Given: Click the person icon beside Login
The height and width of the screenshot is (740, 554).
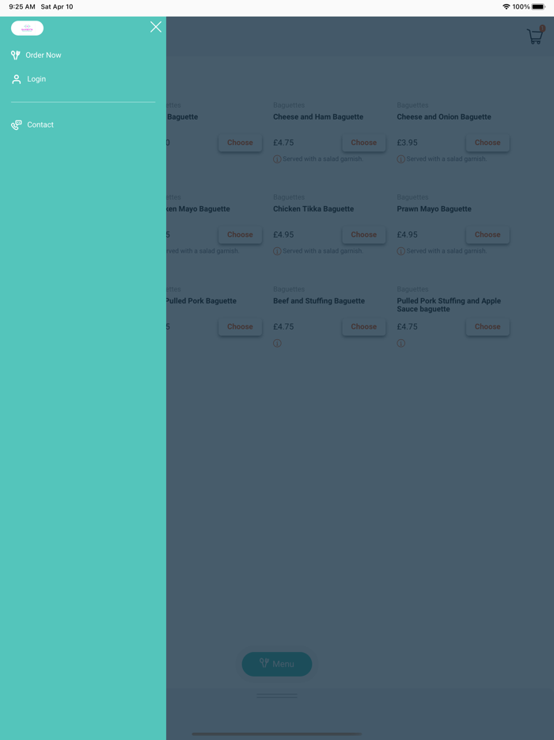Looking at the screenshot, I should 17,79.
